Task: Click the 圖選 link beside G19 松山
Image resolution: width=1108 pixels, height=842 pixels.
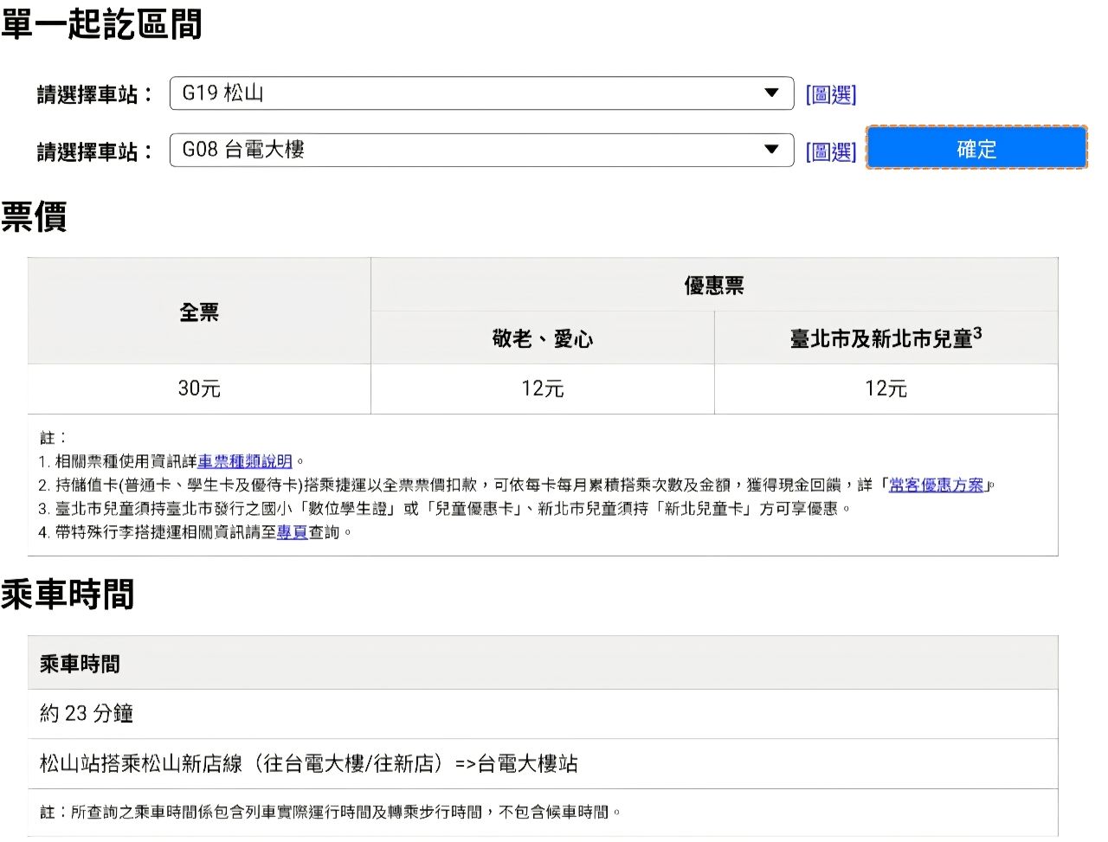Action: pyautogui.click(x=830, y=94)
